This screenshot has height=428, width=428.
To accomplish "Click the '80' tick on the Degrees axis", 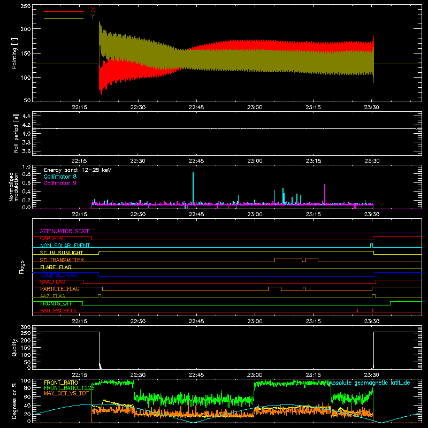I will pyautogui.click(x=27, y=388).
